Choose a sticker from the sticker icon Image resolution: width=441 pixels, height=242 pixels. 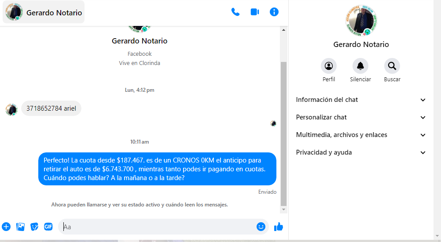[34, 227]
